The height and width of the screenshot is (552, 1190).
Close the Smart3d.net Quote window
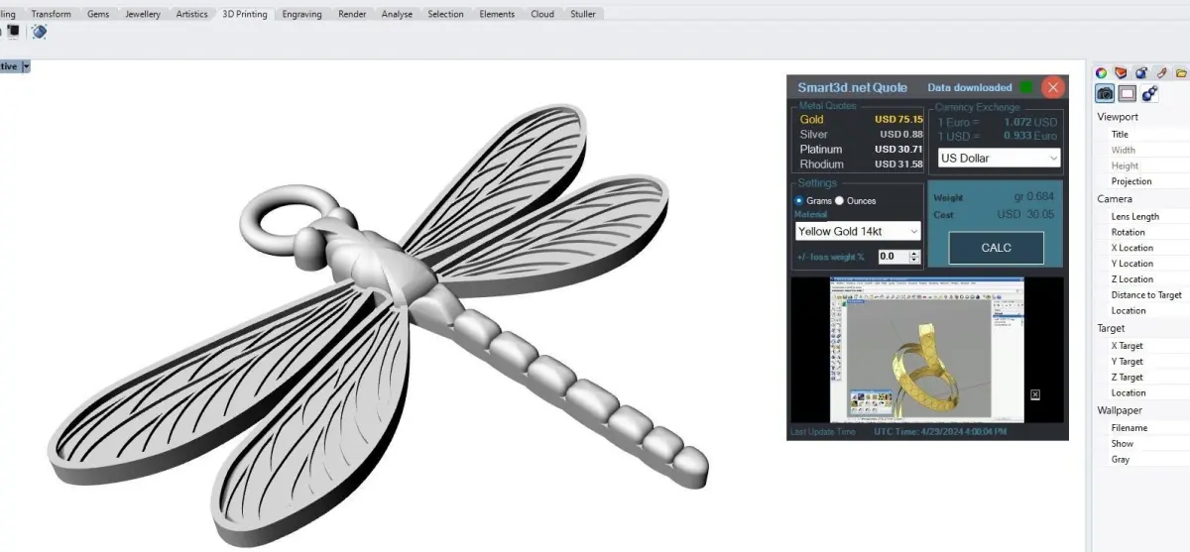(1053, 87)
